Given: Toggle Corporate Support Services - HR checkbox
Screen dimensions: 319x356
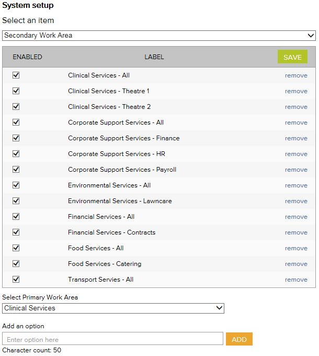Looking at the screenshot, I should [x=16, y=154].
